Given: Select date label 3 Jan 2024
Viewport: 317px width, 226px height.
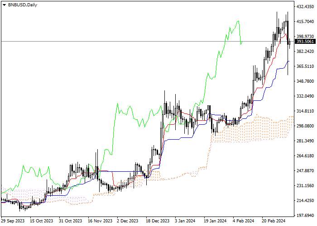Looking at the screenshot, I should (x=185, y=221).
